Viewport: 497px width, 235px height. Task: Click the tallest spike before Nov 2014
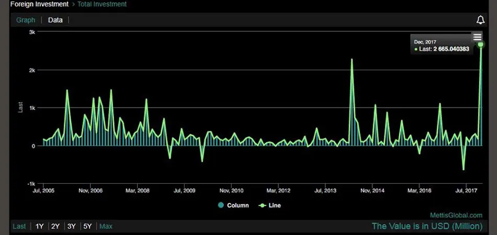pos(352,60)
